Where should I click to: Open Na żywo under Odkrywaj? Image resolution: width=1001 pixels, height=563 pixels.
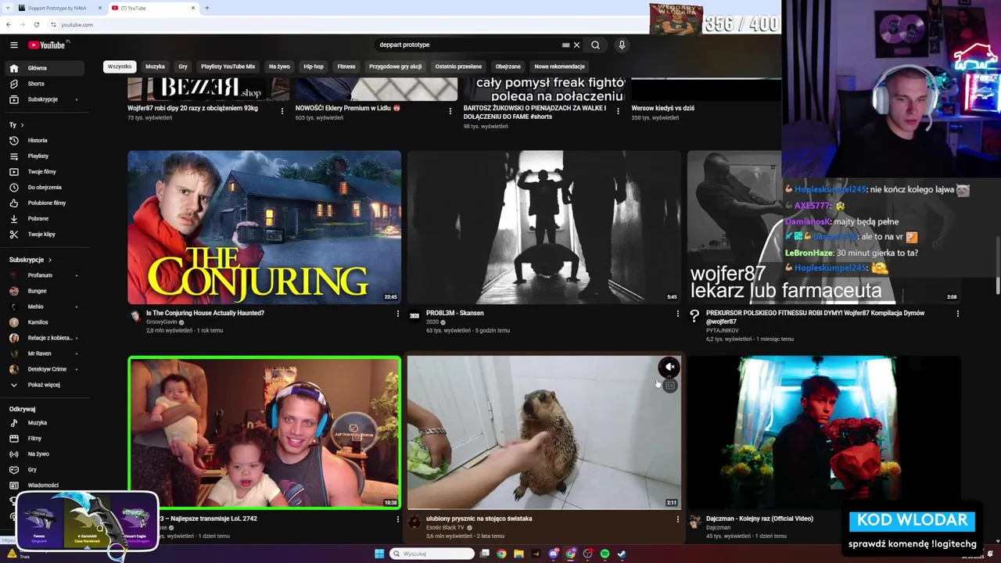point(45,454)
